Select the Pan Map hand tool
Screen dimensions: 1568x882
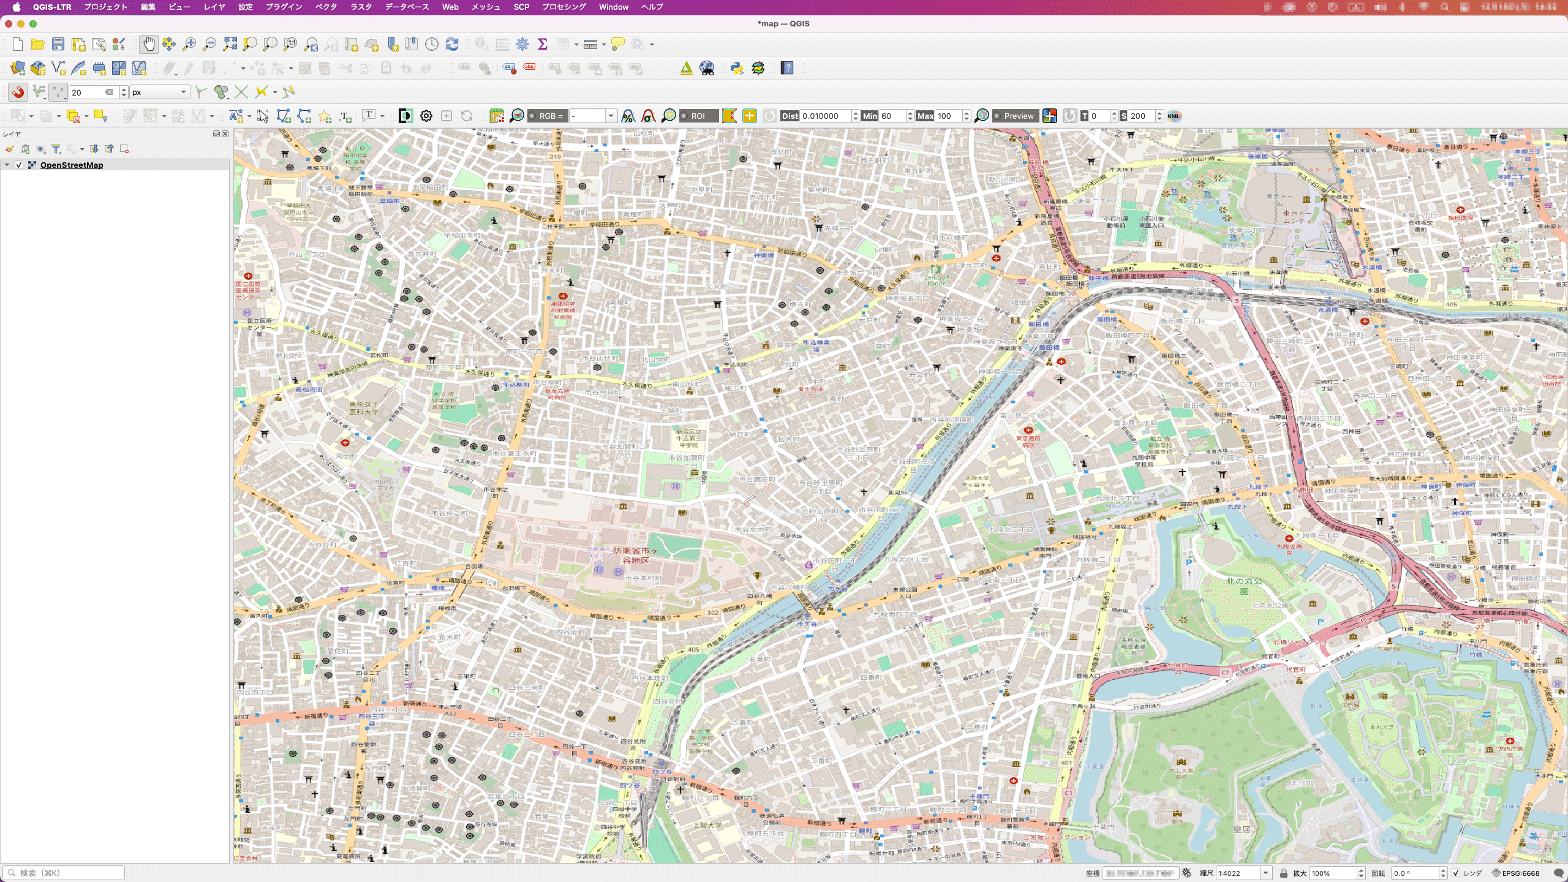[x=148, y=44]
